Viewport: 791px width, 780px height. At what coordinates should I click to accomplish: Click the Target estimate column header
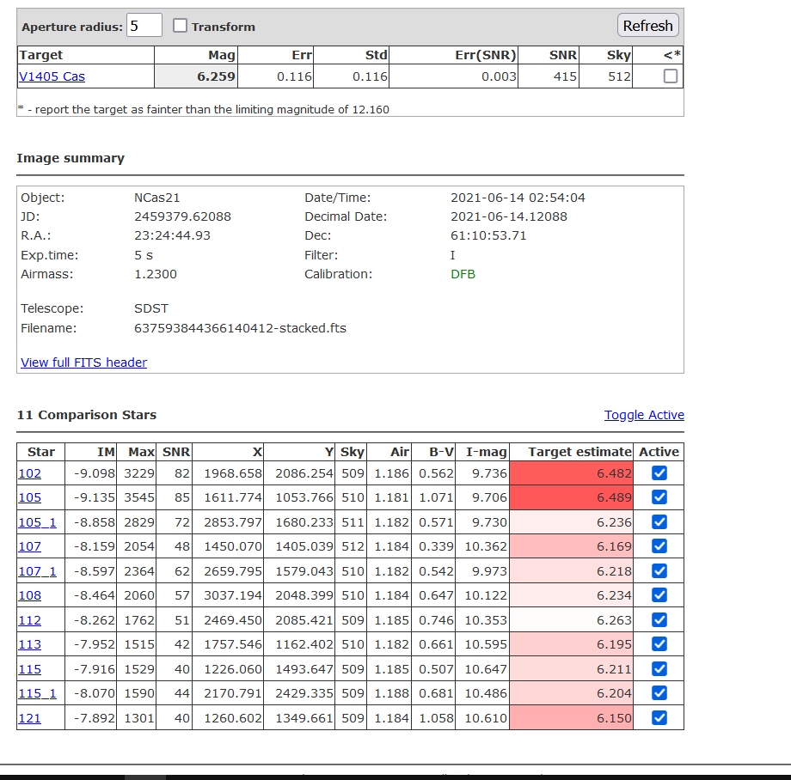pos(579,452)
